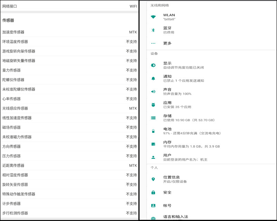This screenshot has width=277, height=221.
Task: Click 已使用 10.90 GB storage text
Action: click(189, 120)
